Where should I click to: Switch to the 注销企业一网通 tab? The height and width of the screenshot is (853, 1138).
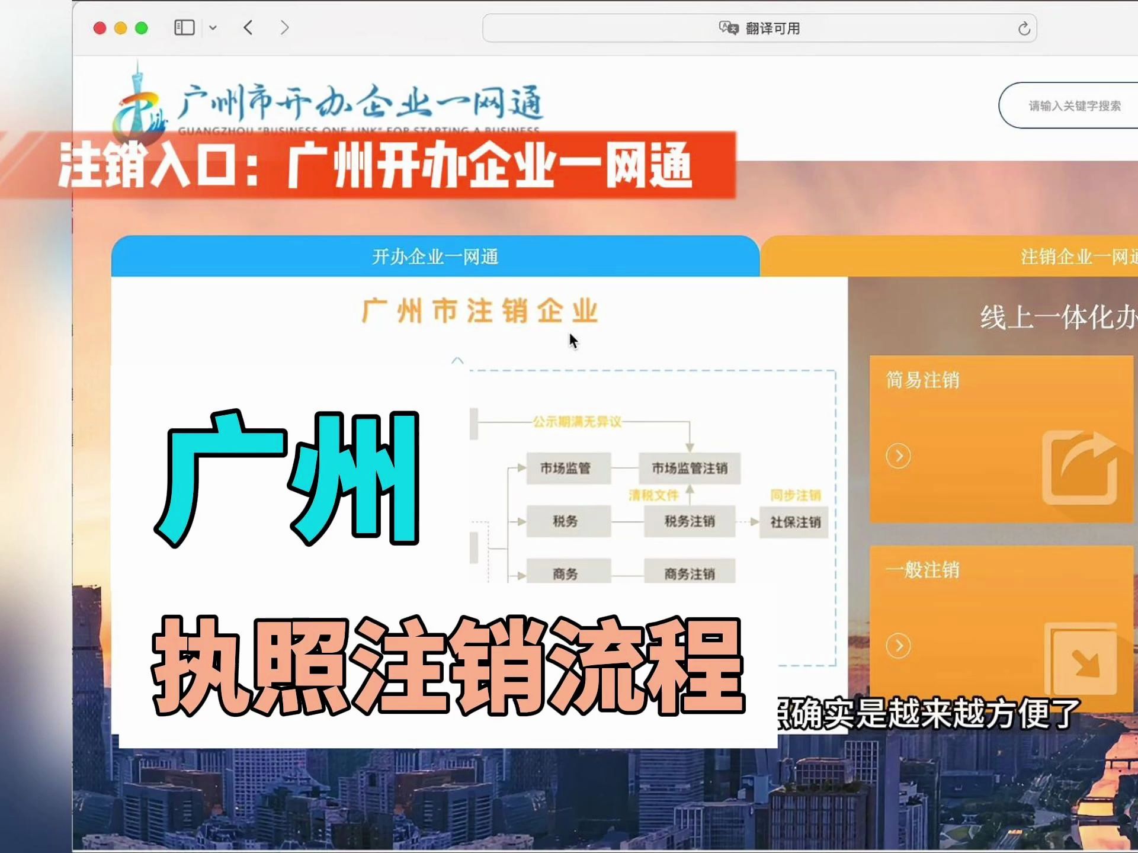[949, 256]
